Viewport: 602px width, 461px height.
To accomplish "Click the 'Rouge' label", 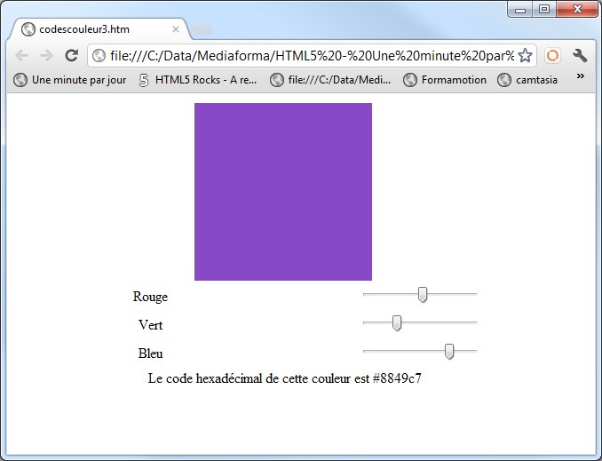I will click(150, 297).
